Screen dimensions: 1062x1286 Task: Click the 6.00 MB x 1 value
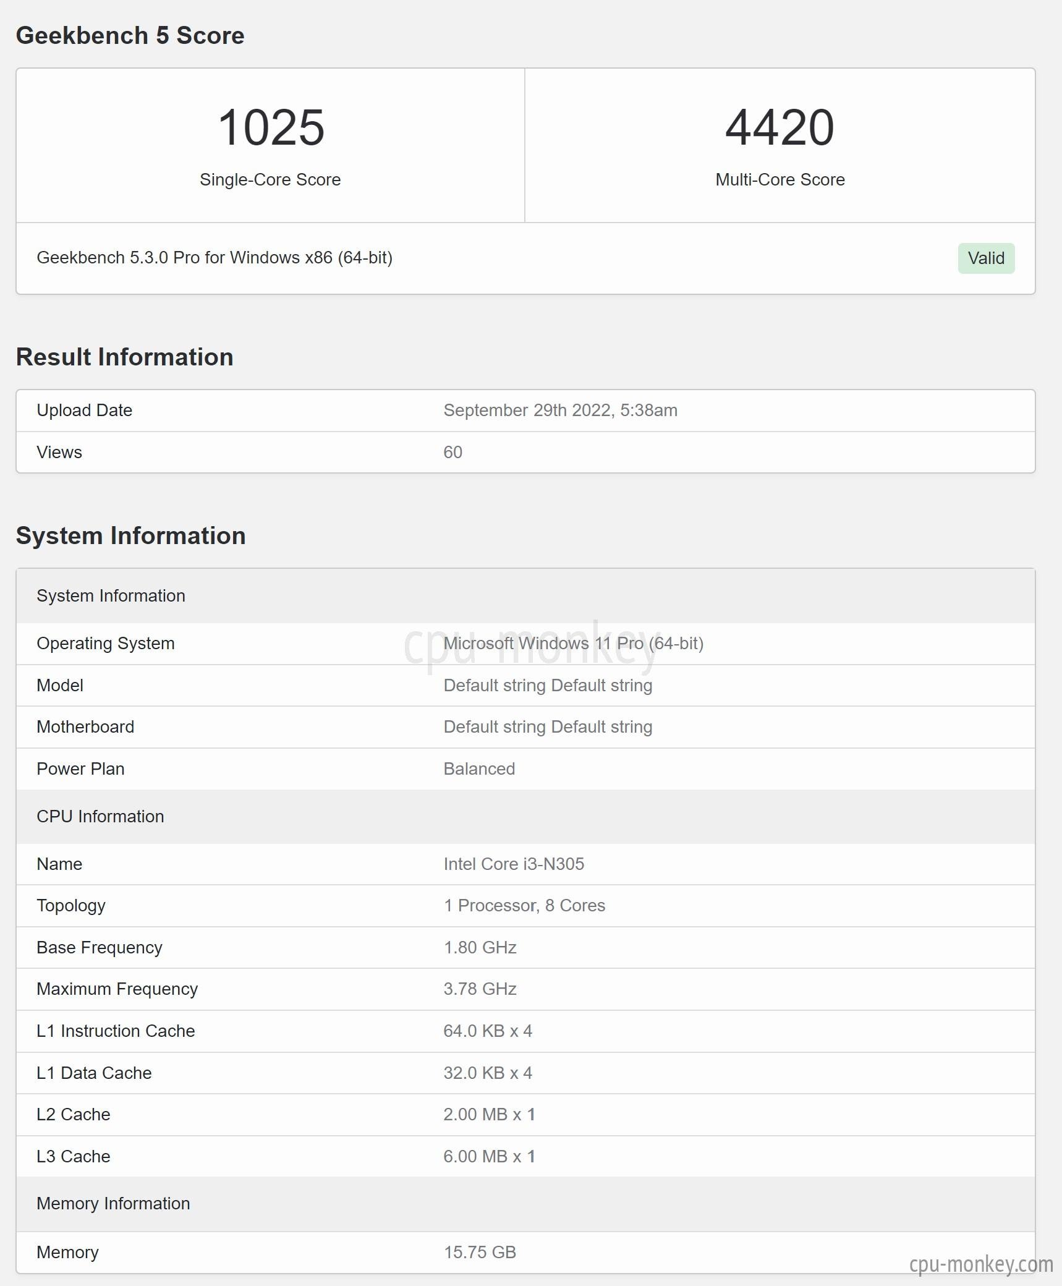coord(490,1157)
